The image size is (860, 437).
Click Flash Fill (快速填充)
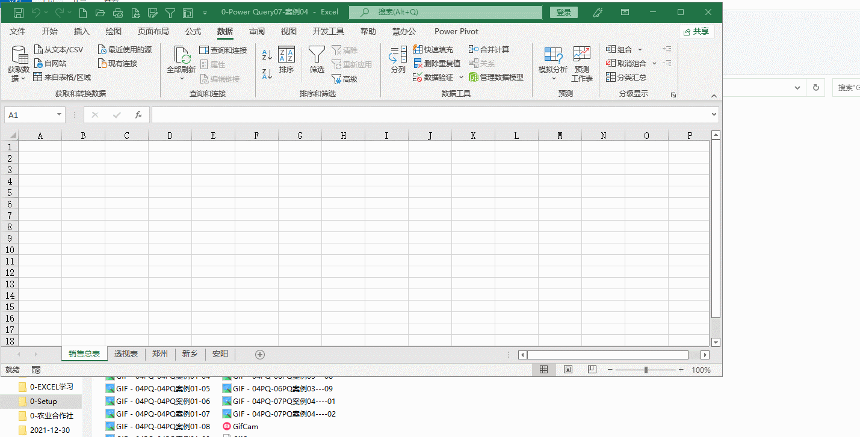433,50
